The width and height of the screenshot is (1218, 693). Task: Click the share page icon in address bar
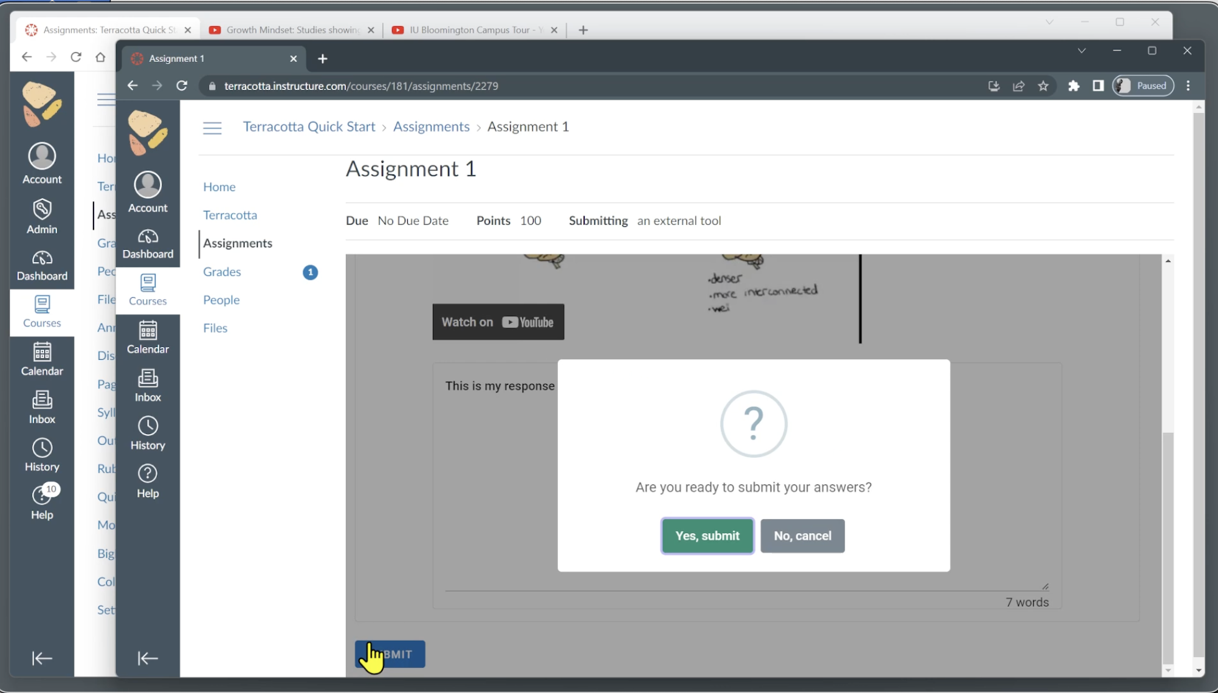click(x=1019, y=86)
